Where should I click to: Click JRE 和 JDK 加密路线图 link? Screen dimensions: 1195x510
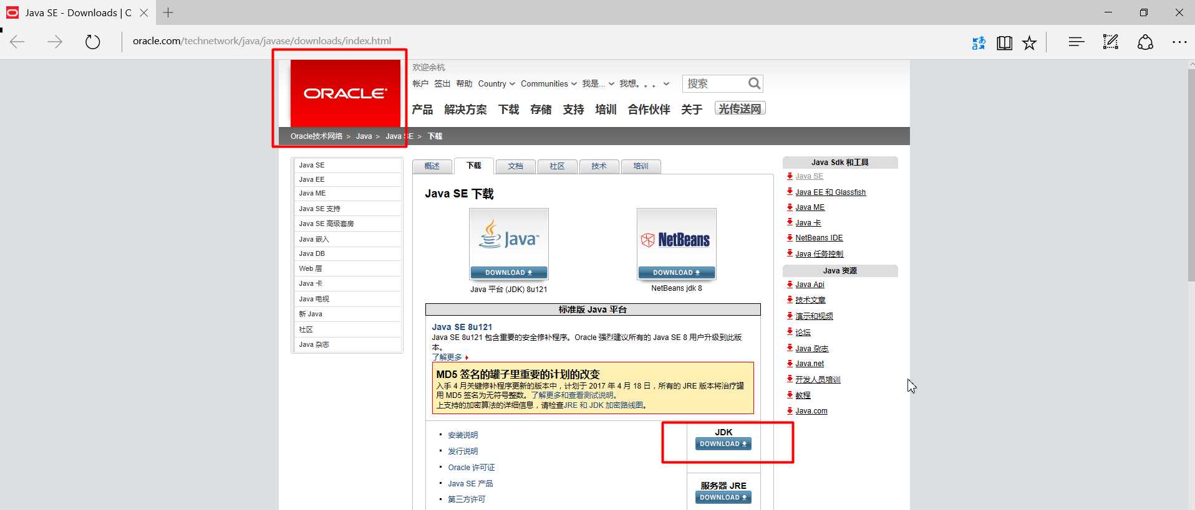coord(603,405)
